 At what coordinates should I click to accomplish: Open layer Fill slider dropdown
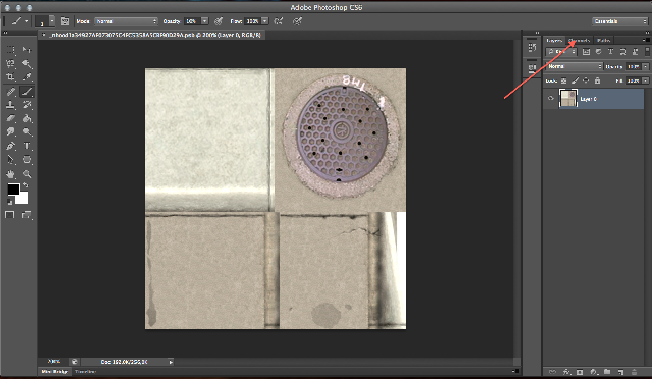point(646,80)
